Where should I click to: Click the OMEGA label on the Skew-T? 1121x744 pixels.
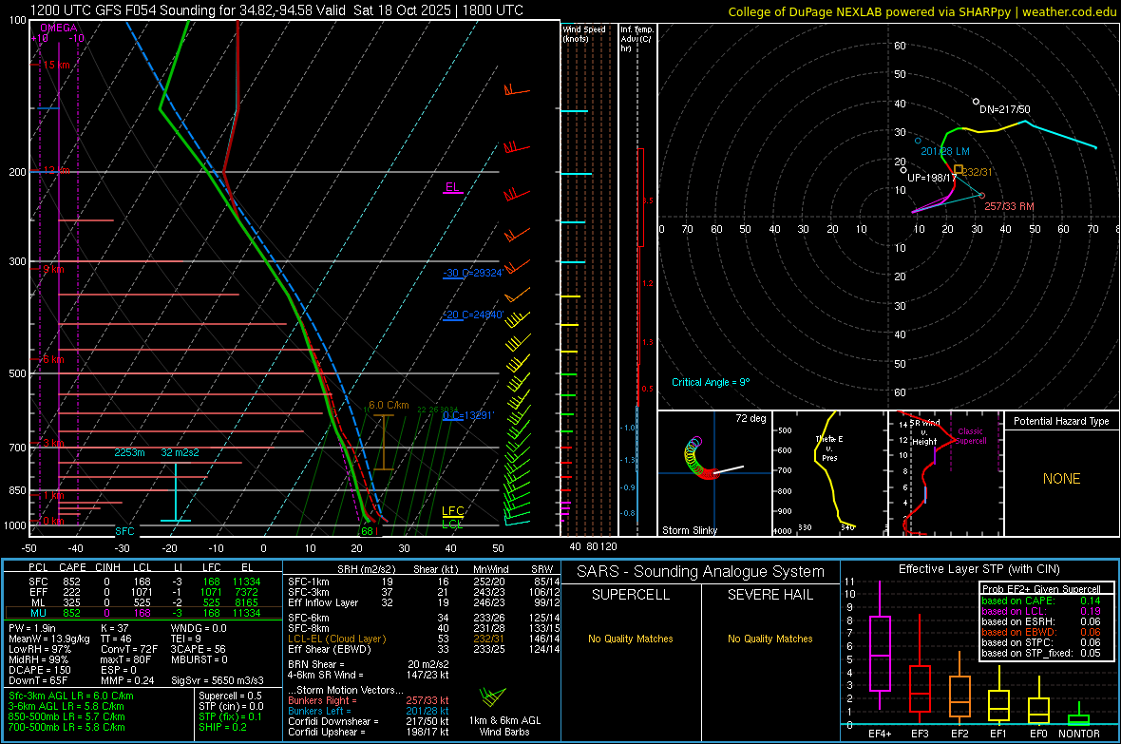(59, 28)
